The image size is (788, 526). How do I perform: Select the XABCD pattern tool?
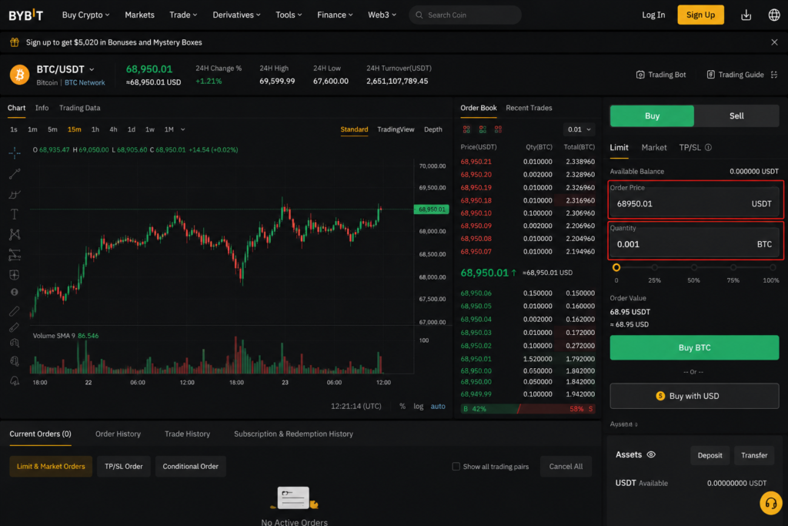pyautogui.click(x=14, y=234)
